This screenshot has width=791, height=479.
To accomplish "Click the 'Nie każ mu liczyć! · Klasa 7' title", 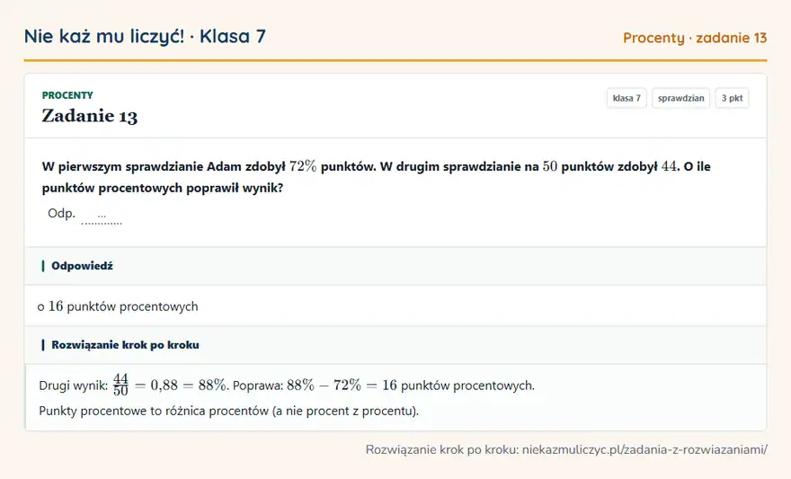I will [145, 36].
